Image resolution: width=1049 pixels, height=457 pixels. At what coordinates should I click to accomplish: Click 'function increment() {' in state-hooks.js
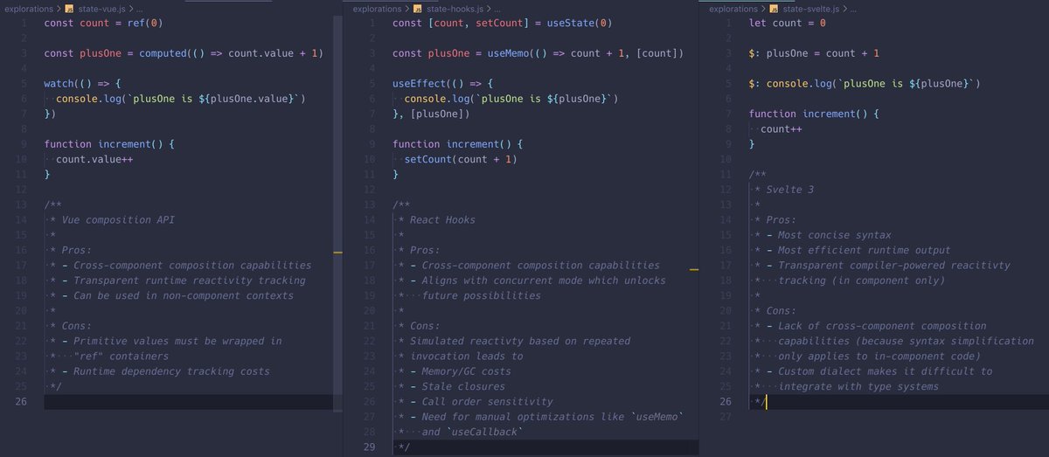457,144
